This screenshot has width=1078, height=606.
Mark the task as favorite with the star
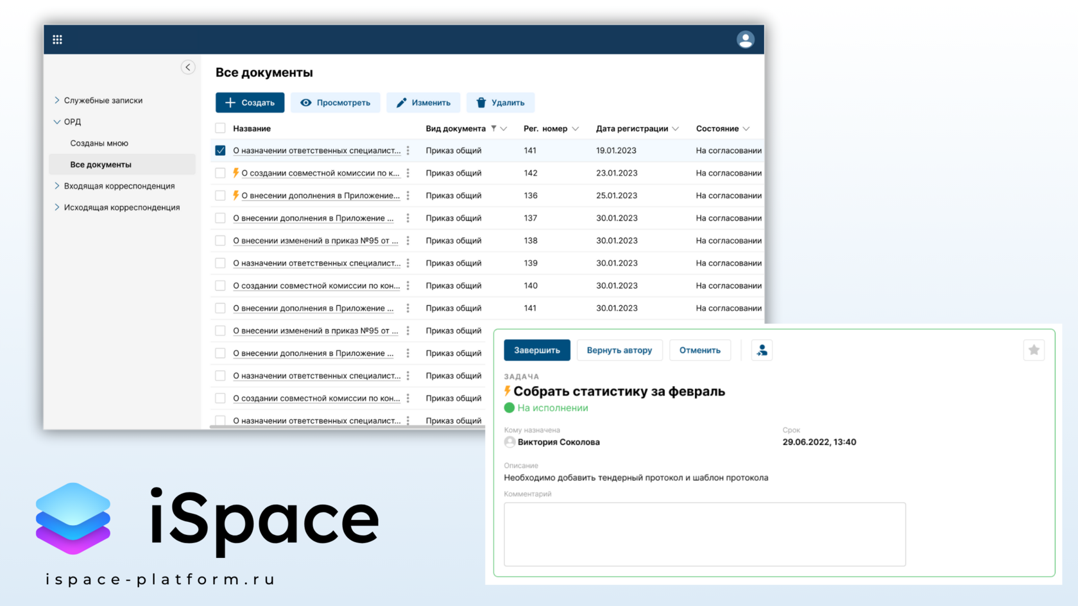1034,350
